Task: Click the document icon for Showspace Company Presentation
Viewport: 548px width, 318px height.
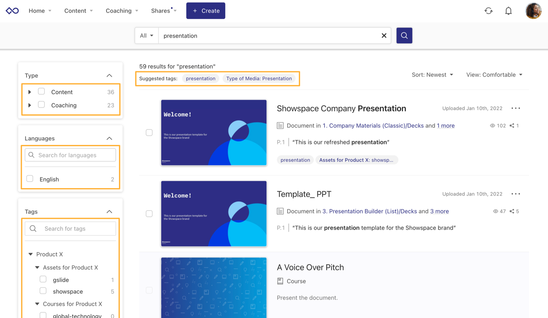Action: [280, 126]
